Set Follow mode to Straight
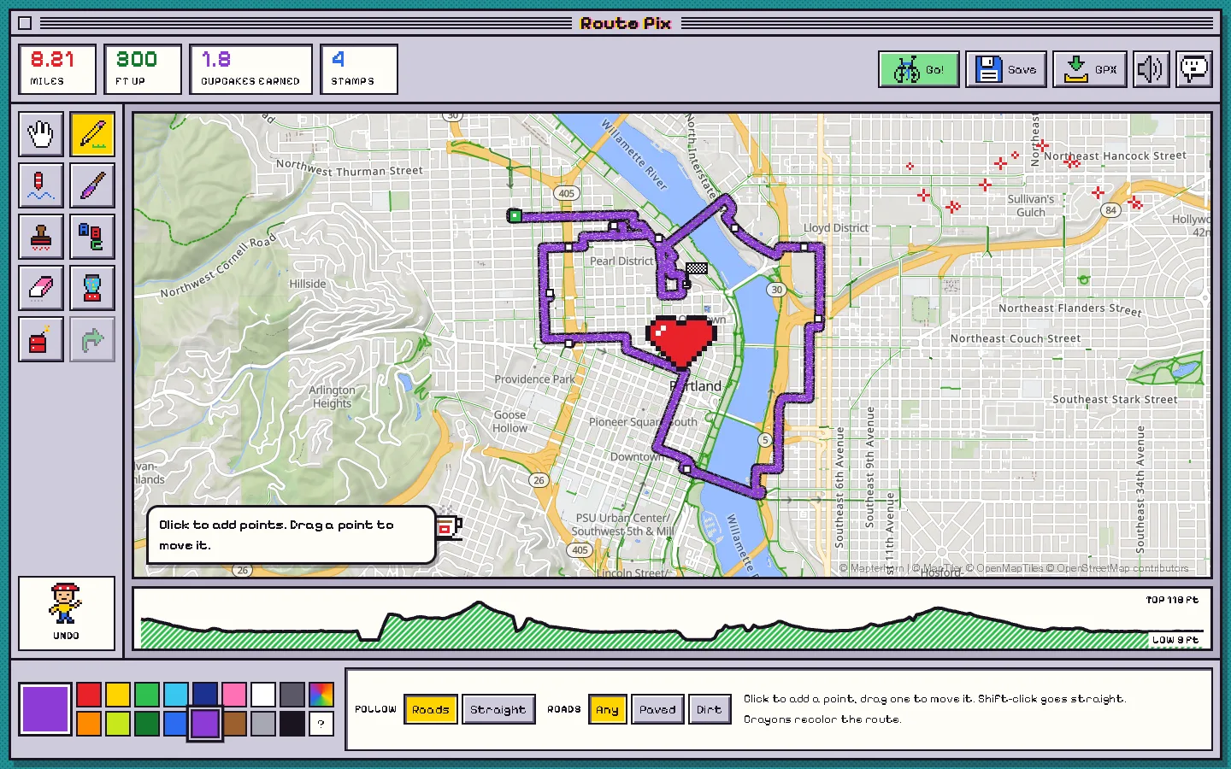The height and width of the screenshot is (769, 1231). pyautogui.click(x=498, y=709)
